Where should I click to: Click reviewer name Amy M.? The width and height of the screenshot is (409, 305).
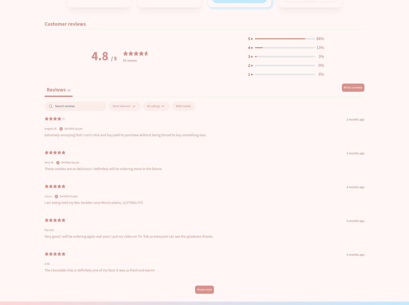[x=49, y=162]
